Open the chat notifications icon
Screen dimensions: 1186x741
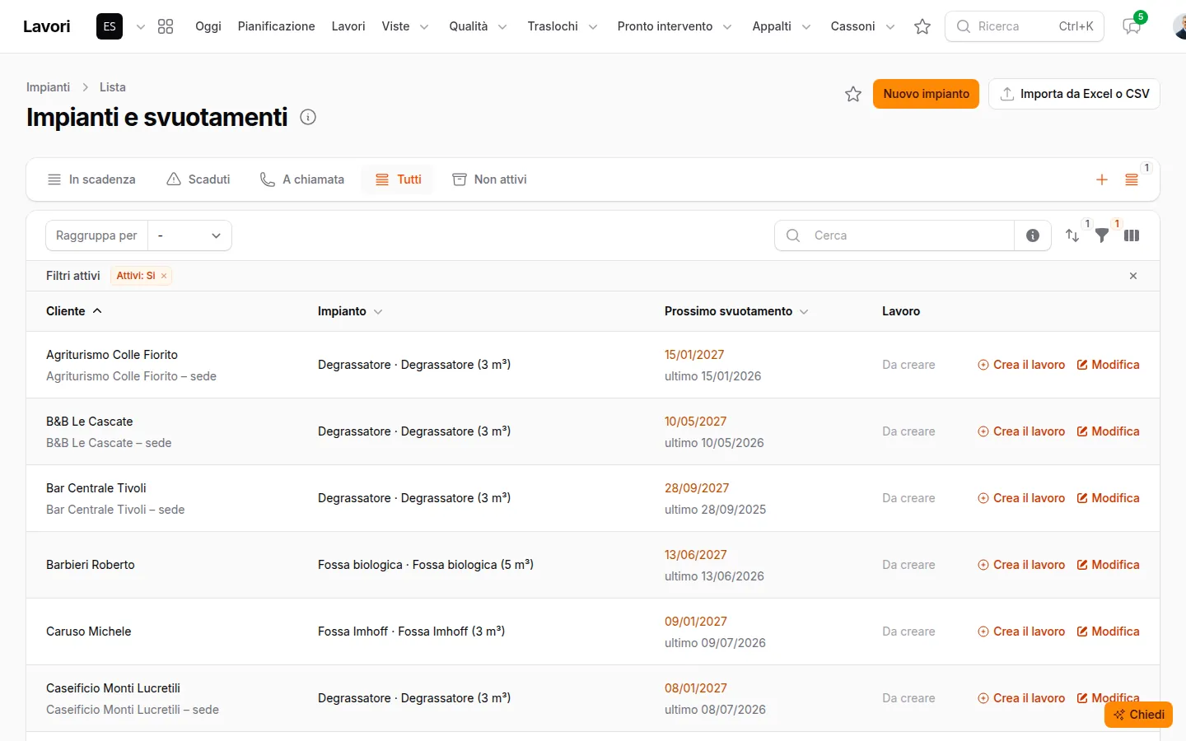[1132, 26]
